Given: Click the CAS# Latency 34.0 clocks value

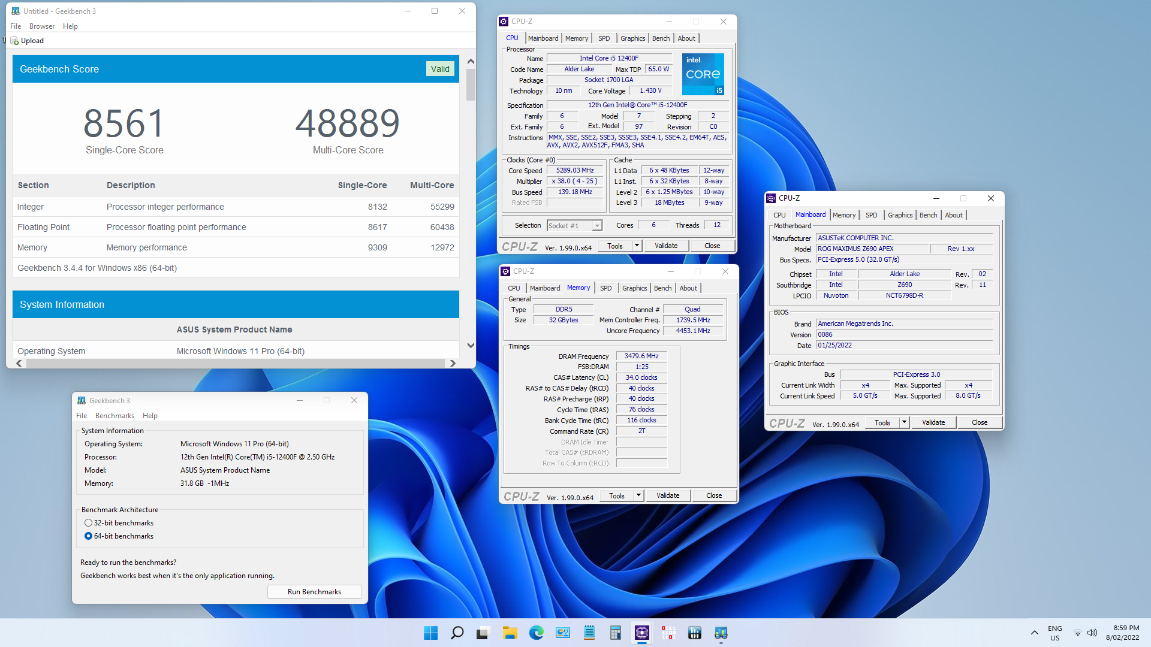Looking at the screenshot, I should pyautogui.click(x=641, y=377).
